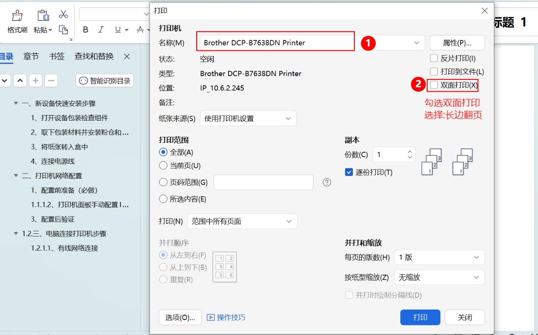Image resolution: width=538 pixels, height=335 pixels.
Task: Toggle Italic formatting
Action: pyautogui.click(x=101, y=30)
